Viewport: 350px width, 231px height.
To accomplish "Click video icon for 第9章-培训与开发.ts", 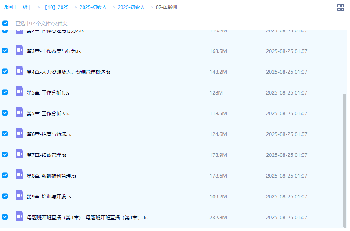I will [20, 195].
